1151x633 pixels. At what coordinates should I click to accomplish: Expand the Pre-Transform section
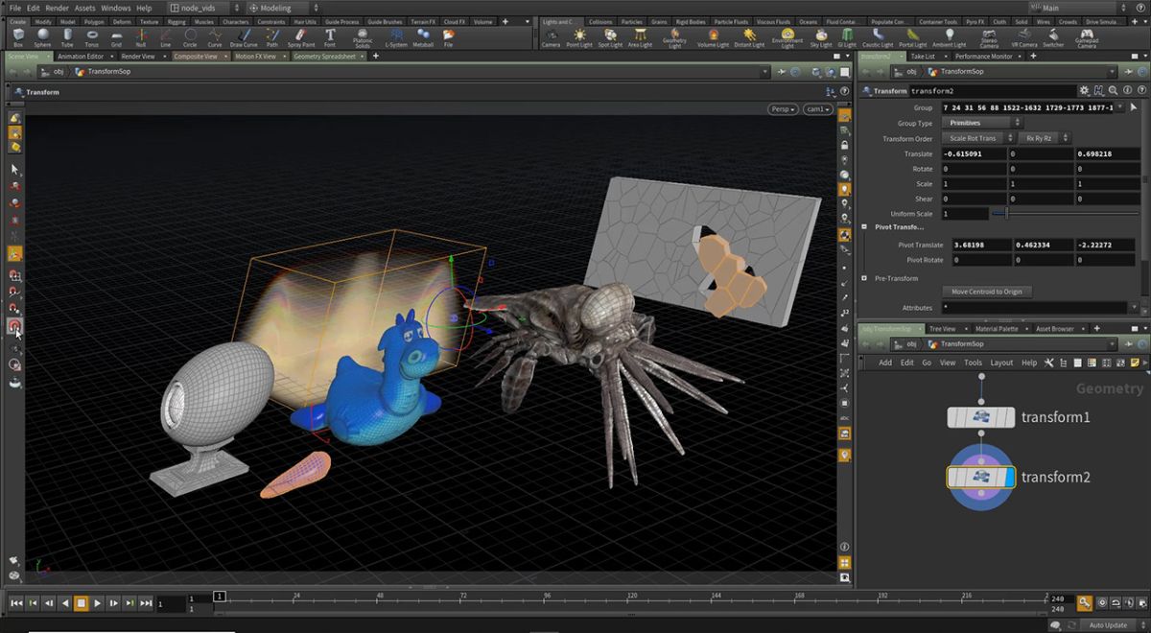click(x=866, y=278)
